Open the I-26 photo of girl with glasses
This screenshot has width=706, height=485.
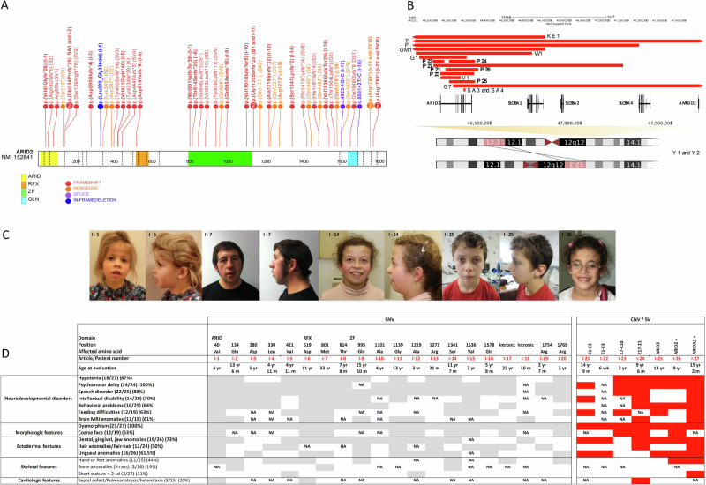tap(587, 265)
